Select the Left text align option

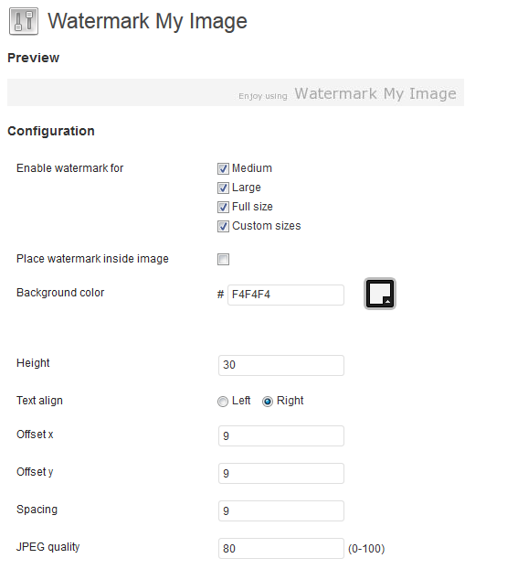coord(223,401)
